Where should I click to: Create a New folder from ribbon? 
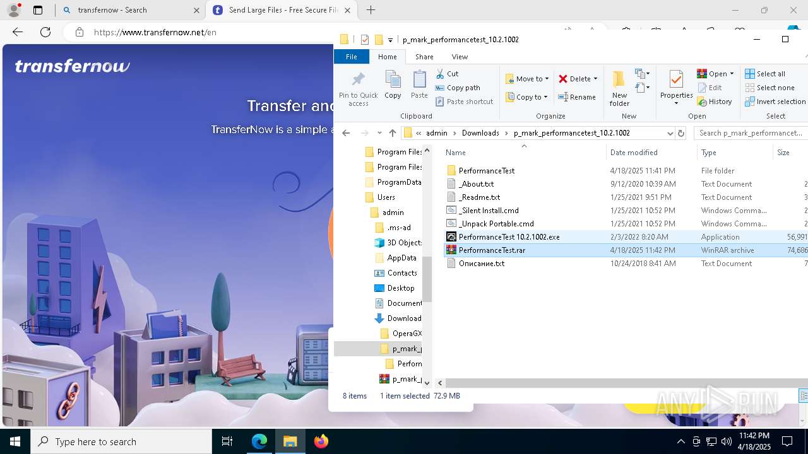click(619, 88)
